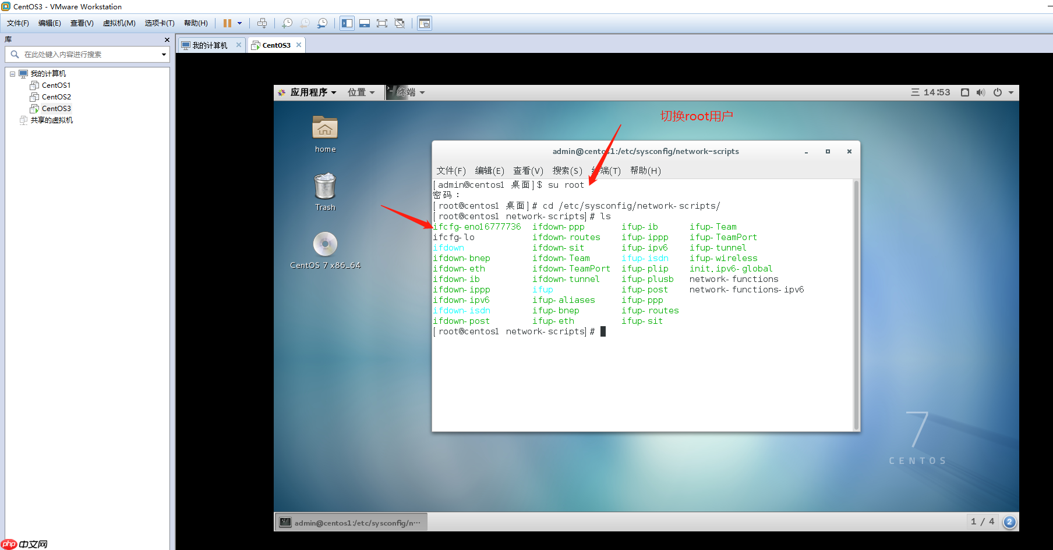Click ifcfg-lo in the terminal listing
The image size is (1053, 550).
click(x=454, y=237)
